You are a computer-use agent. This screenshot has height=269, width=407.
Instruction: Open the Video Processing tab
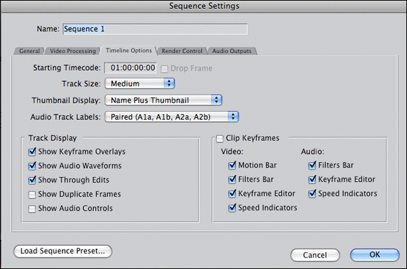click(x=73, y=51)
